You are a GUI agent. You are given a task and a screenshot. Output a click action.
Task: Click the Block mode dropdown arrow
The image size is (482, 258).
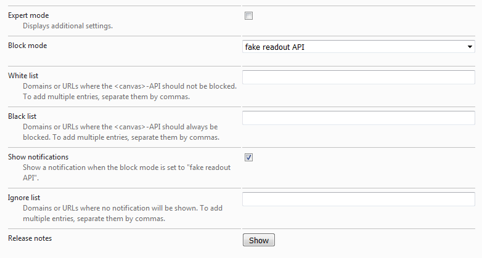pyautogui.click(x=470, y=47)
